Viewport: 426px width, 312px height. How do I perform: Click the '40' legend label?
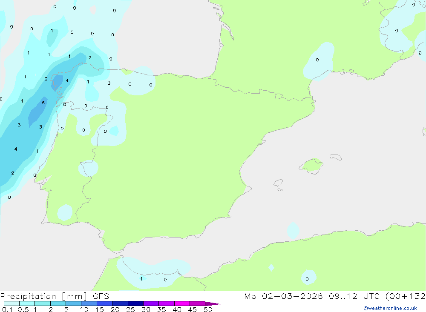click(x=177, y=309)
